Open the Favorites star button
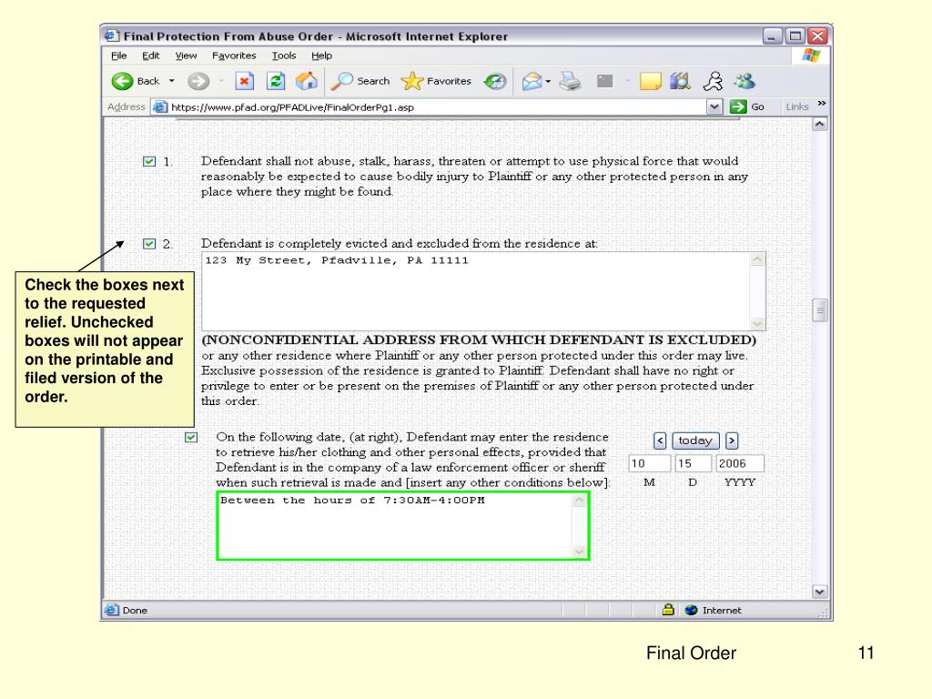Screen dimensions: 932x699 point(437,81)
